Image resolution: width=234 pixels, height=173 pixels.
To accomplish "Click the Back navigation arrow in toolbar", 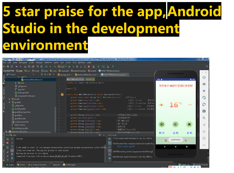I will [x=46, y=67].
